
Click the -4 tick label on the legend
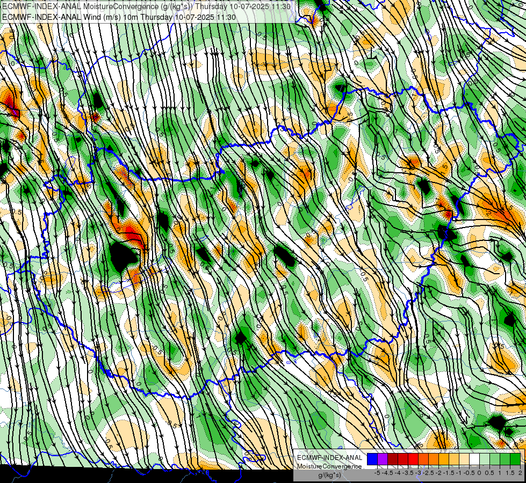pos(398,473)
